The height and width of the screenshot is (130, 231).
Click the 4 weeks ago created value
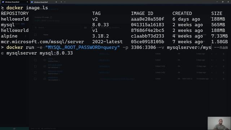pyautogui.click(x=188, y=36)
